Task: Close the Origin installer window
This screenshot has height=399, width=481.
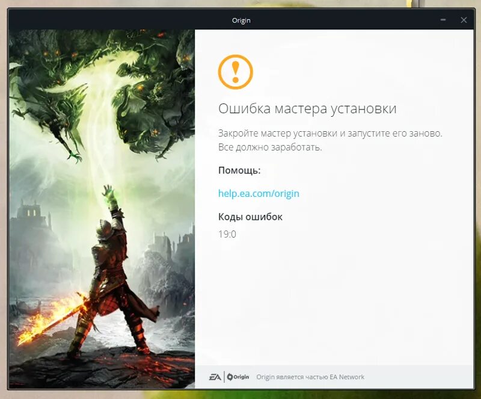Action: [464, 20]
